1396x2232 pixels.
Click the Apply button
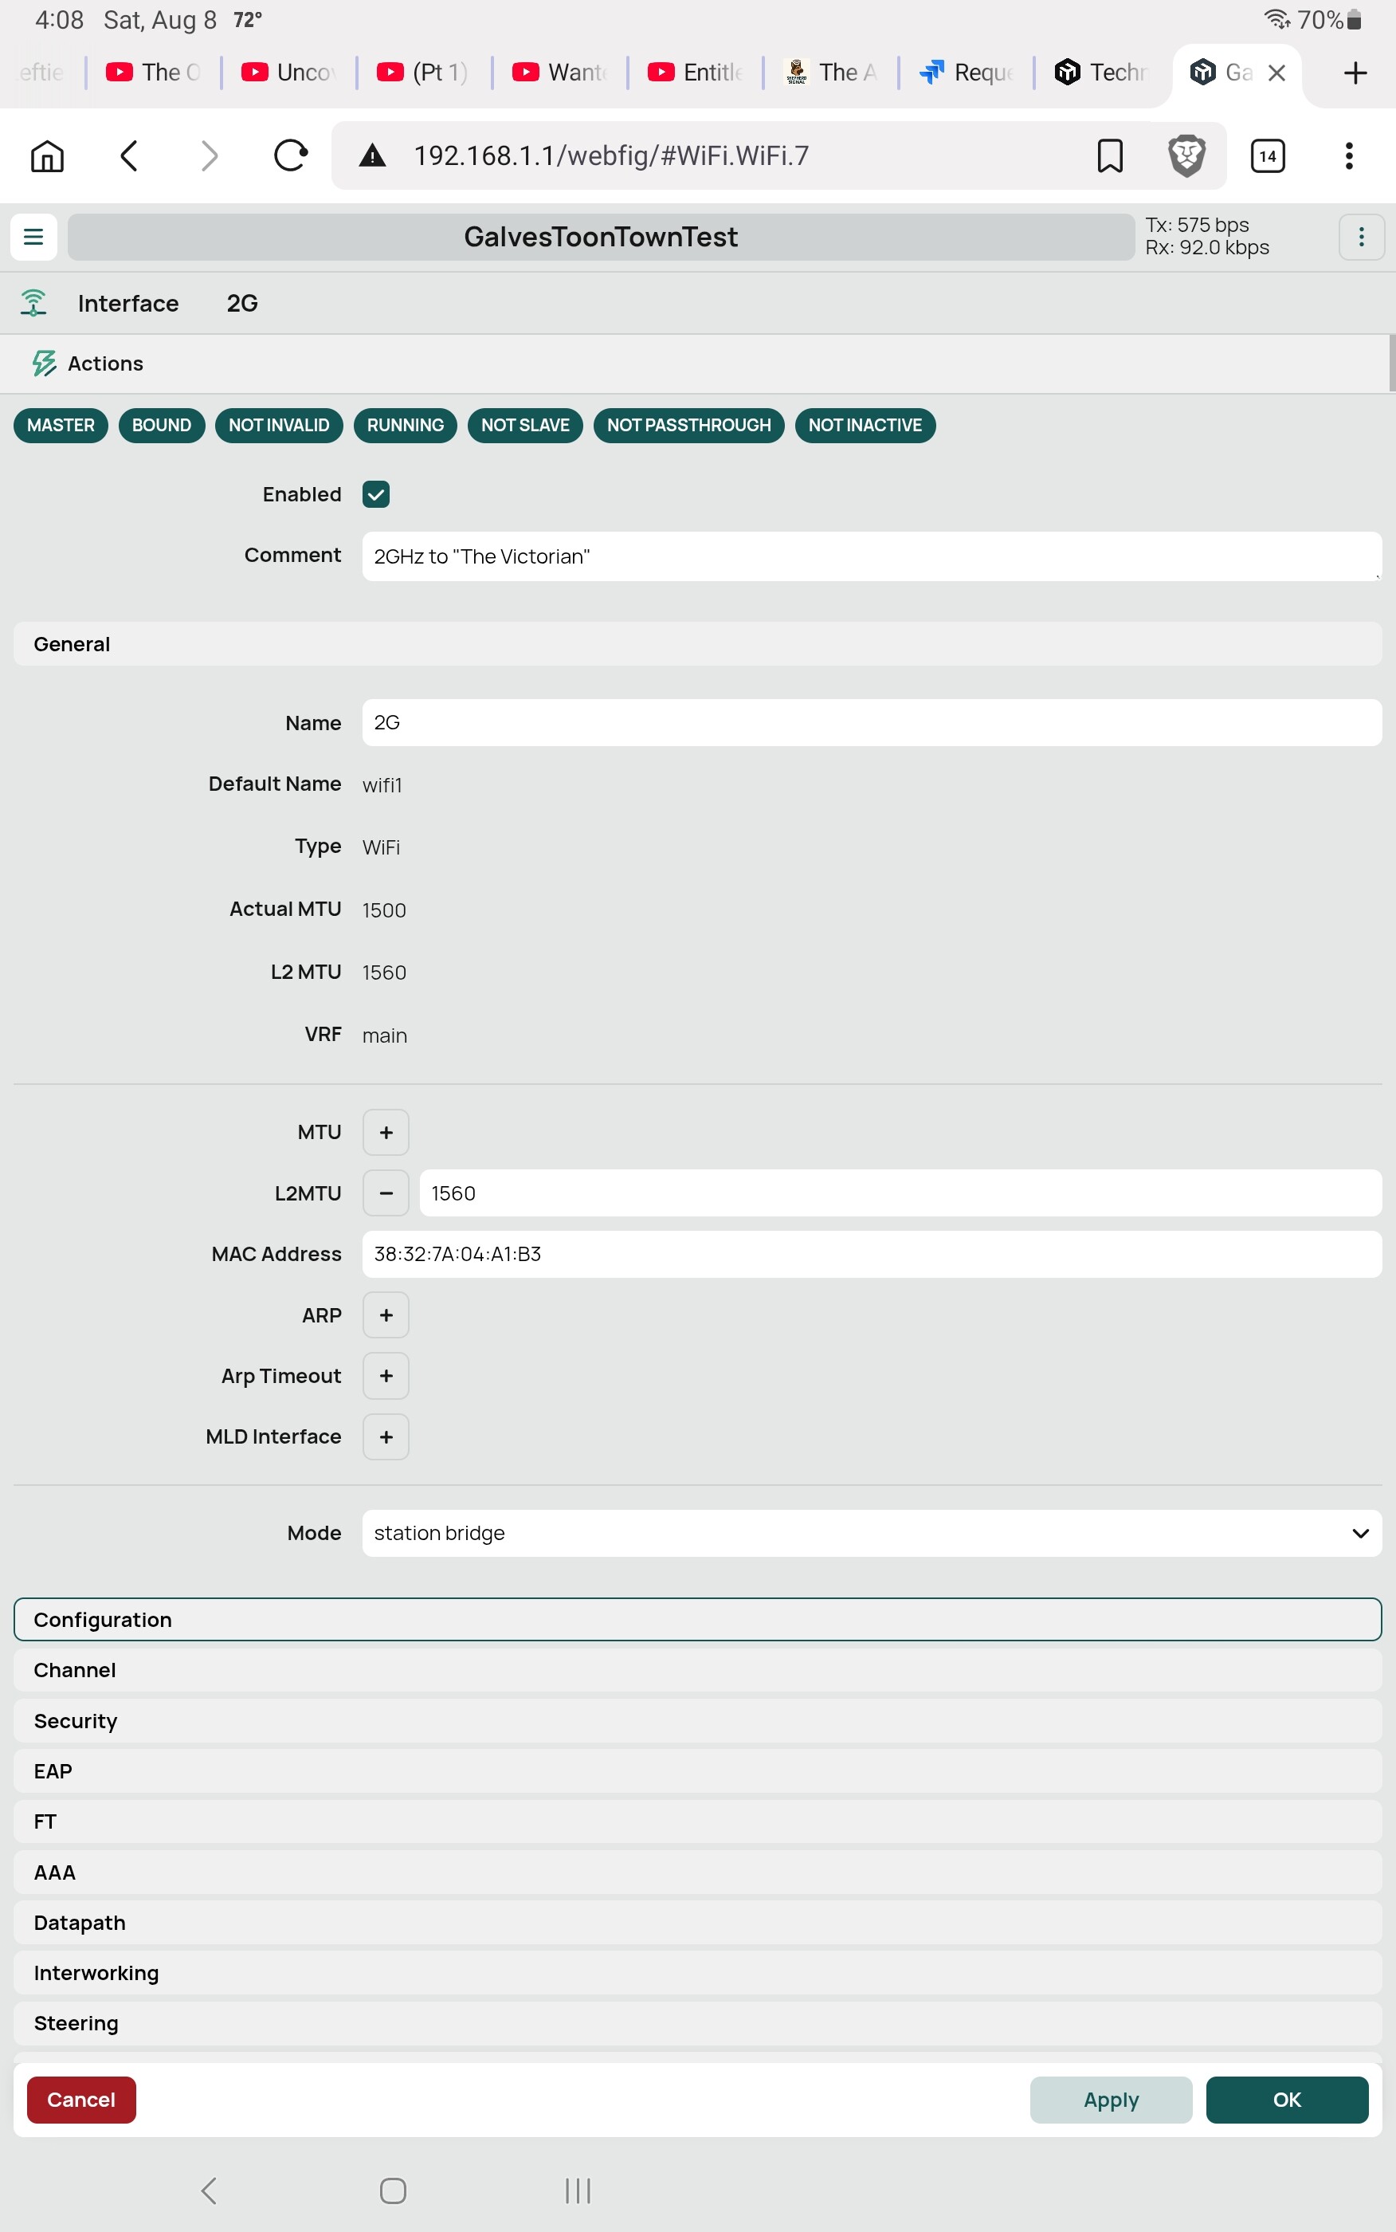(1111, 2100)
